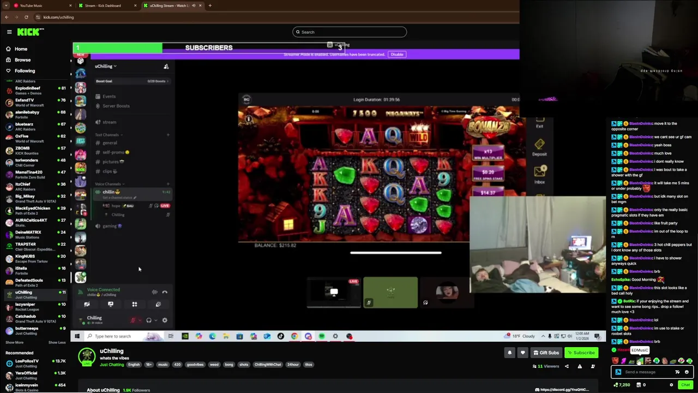Screen dimensions: 698x393
Task: Open Following in sidebar
Action: click(x=25, y=70)
